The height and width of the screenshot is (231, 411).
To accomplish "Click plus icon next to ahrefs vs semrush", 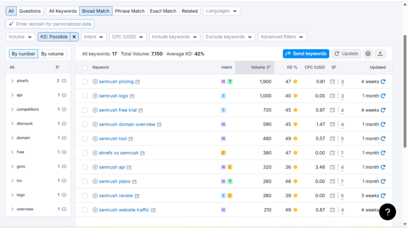I will click(x=95, y=153).
